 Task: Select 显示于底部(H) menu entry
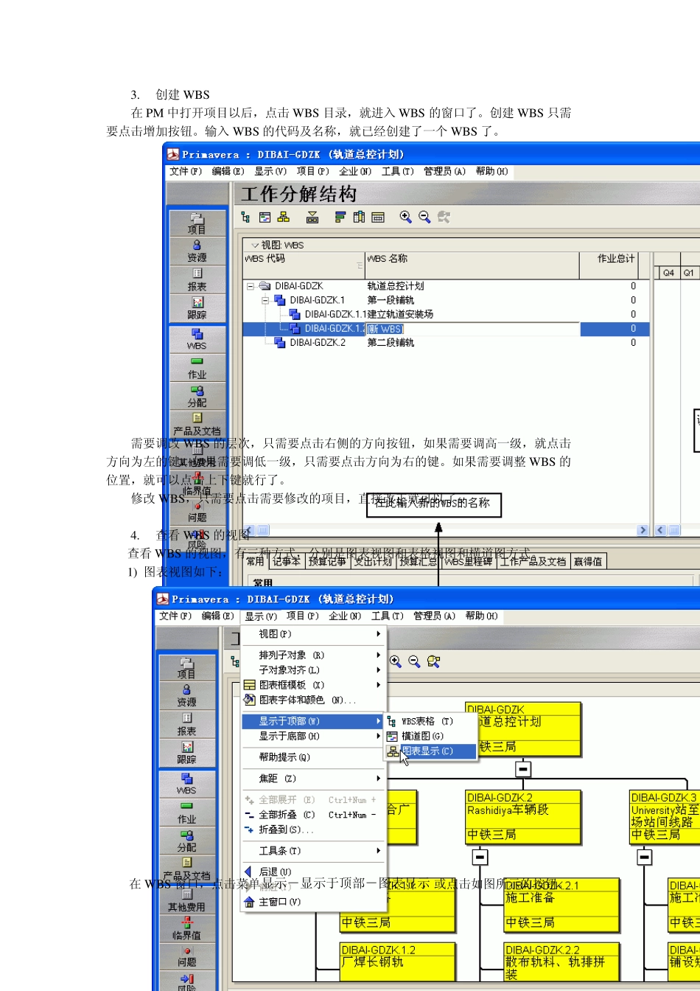pos(313,736)
